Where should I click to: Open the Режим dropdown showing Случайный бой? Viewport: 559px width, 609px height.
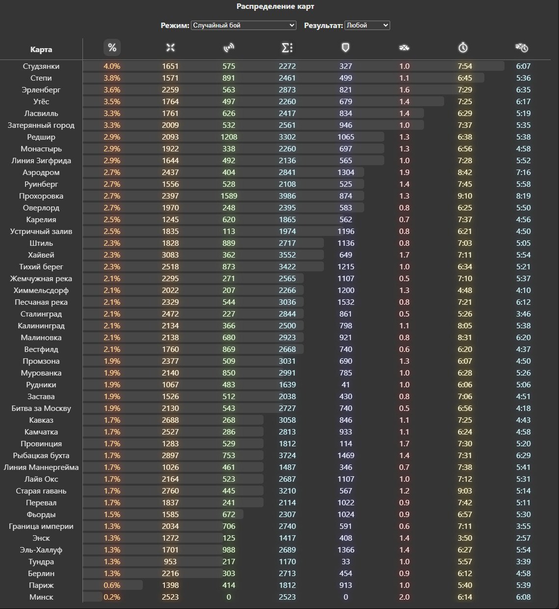[x=243, y=25]
